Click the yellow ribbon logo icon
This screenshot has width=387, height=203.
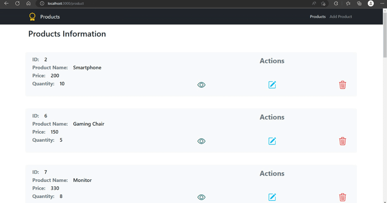click(x=32, y=17)
